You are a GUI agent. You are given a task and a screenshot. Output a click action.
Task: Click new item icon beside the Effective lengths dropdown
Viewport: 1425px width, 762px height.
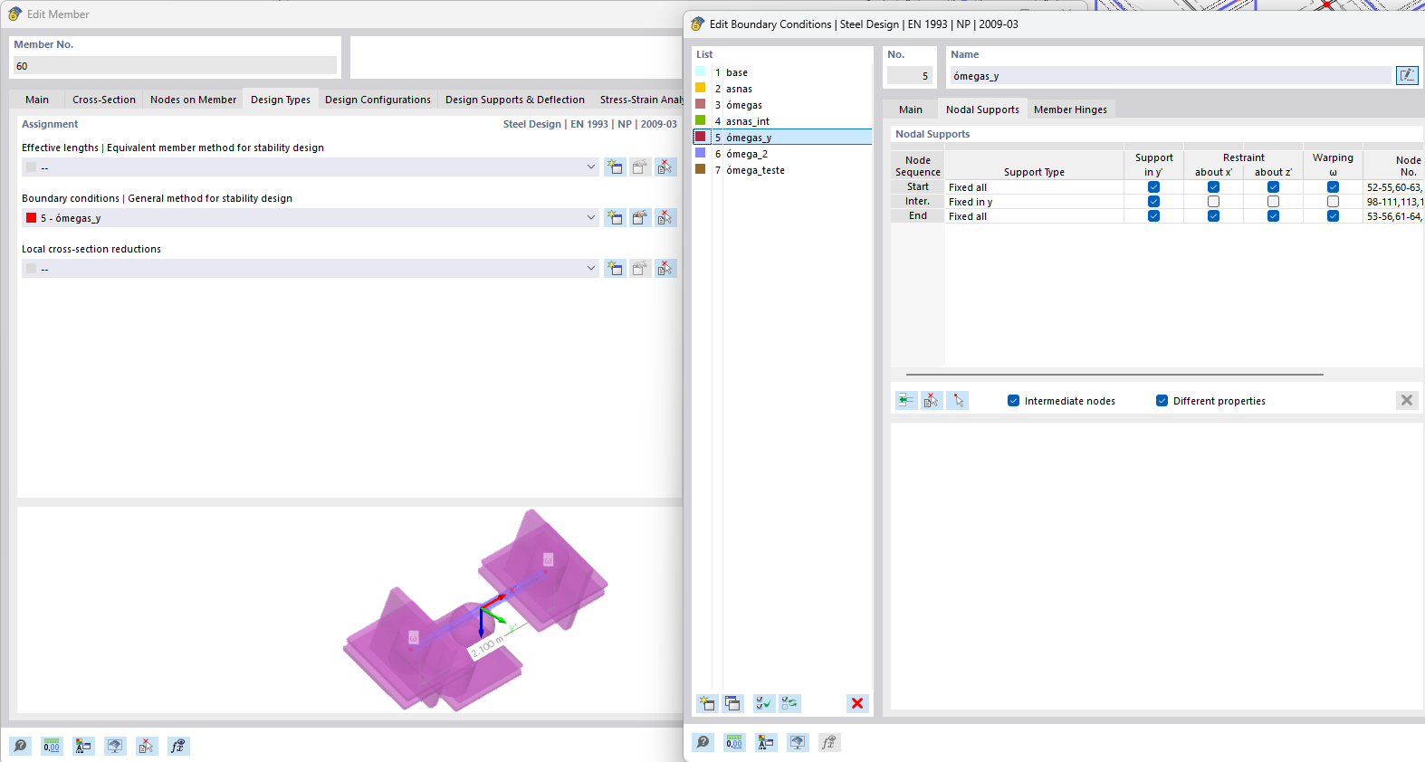(x=615, y=167)
